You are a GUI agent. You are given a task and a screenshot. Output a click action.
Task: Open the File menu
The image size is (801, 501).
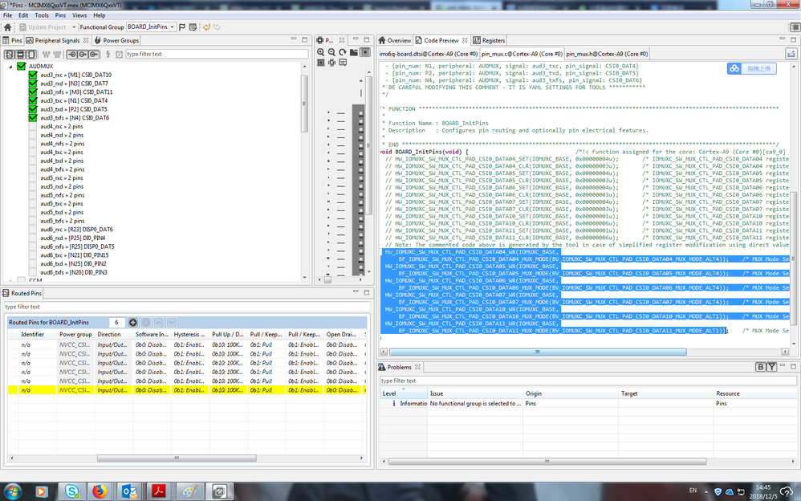[x=8, y=15]
